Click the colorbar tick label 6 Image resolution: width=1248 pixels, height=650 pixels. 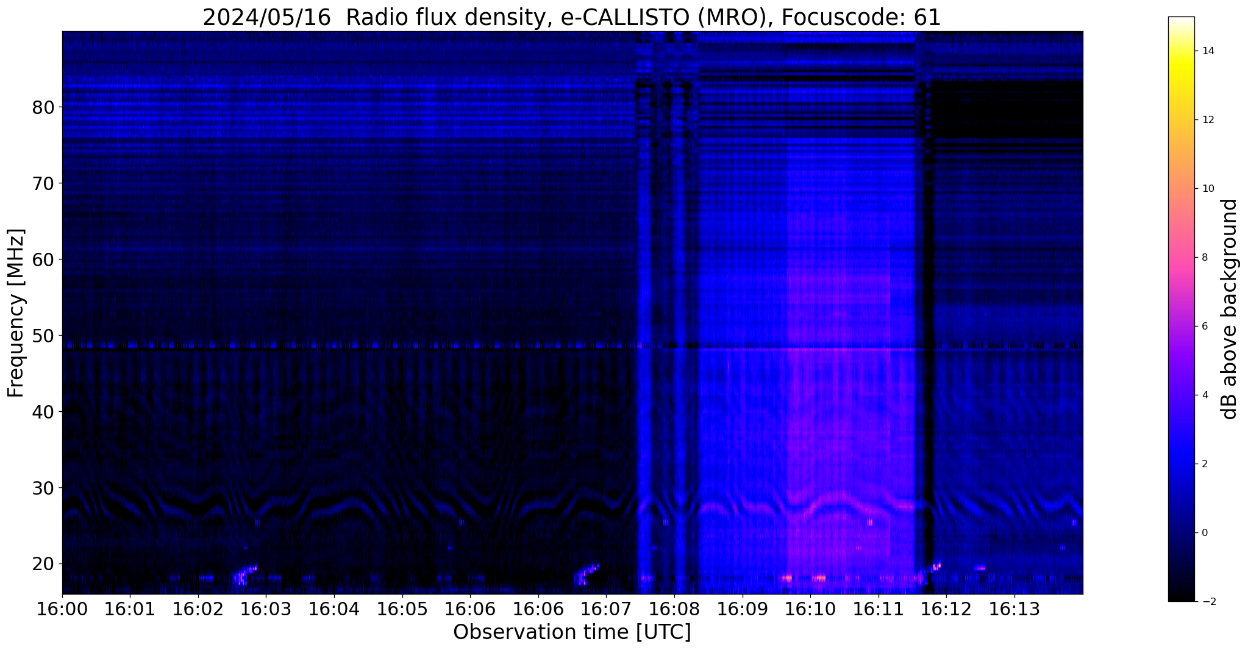(x=1205, y=327)
